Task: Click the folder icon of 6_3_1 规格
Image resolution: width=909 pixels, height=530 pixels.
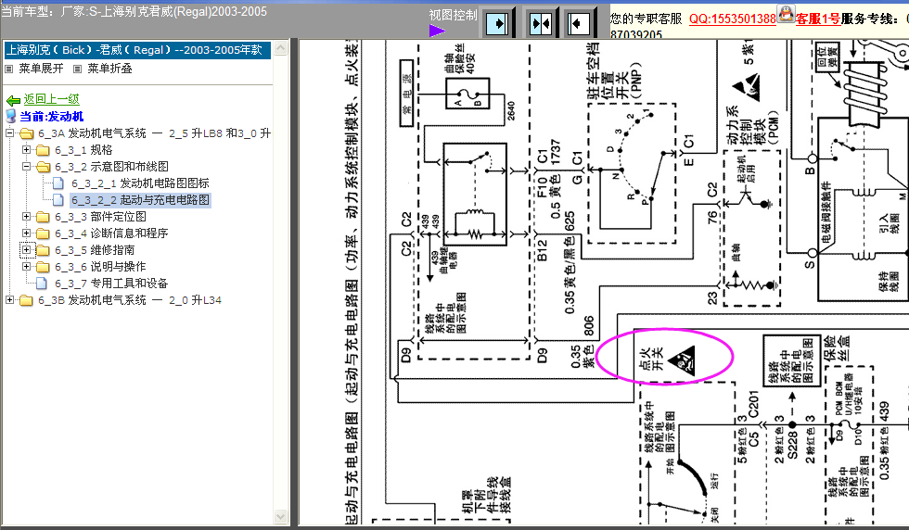Action: 43,151
